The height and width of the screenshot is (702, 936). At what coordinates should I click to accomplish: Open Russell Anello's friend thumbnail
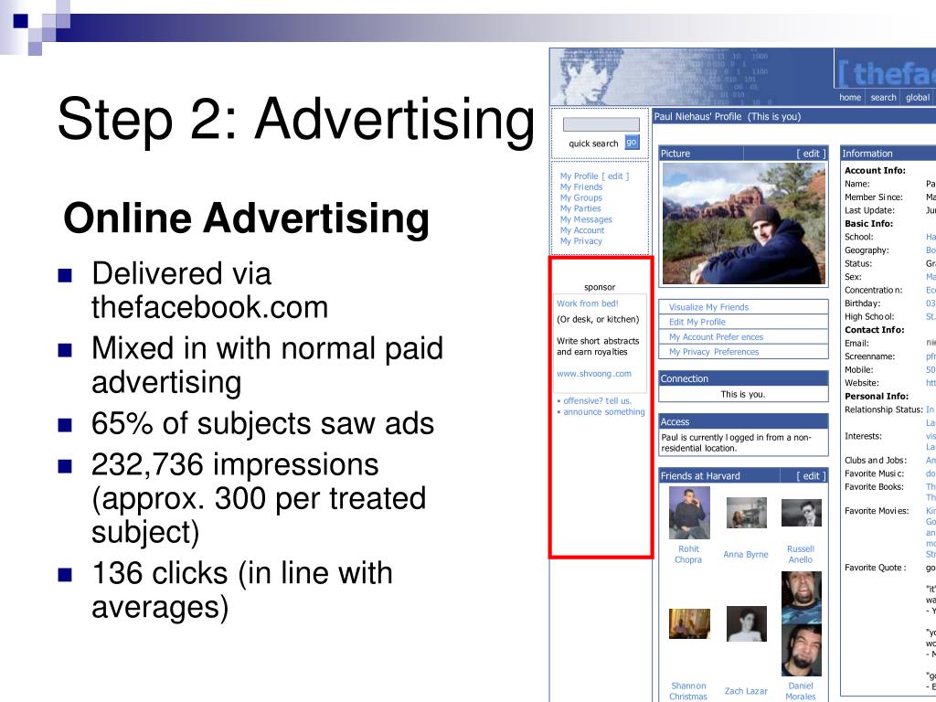pyautogui.click(x=801, y=513)
